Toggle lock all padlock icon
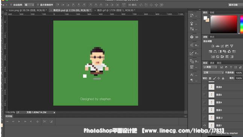Viewport: 243px width, 137px height. pyautogui.click(x=223, y=78)
